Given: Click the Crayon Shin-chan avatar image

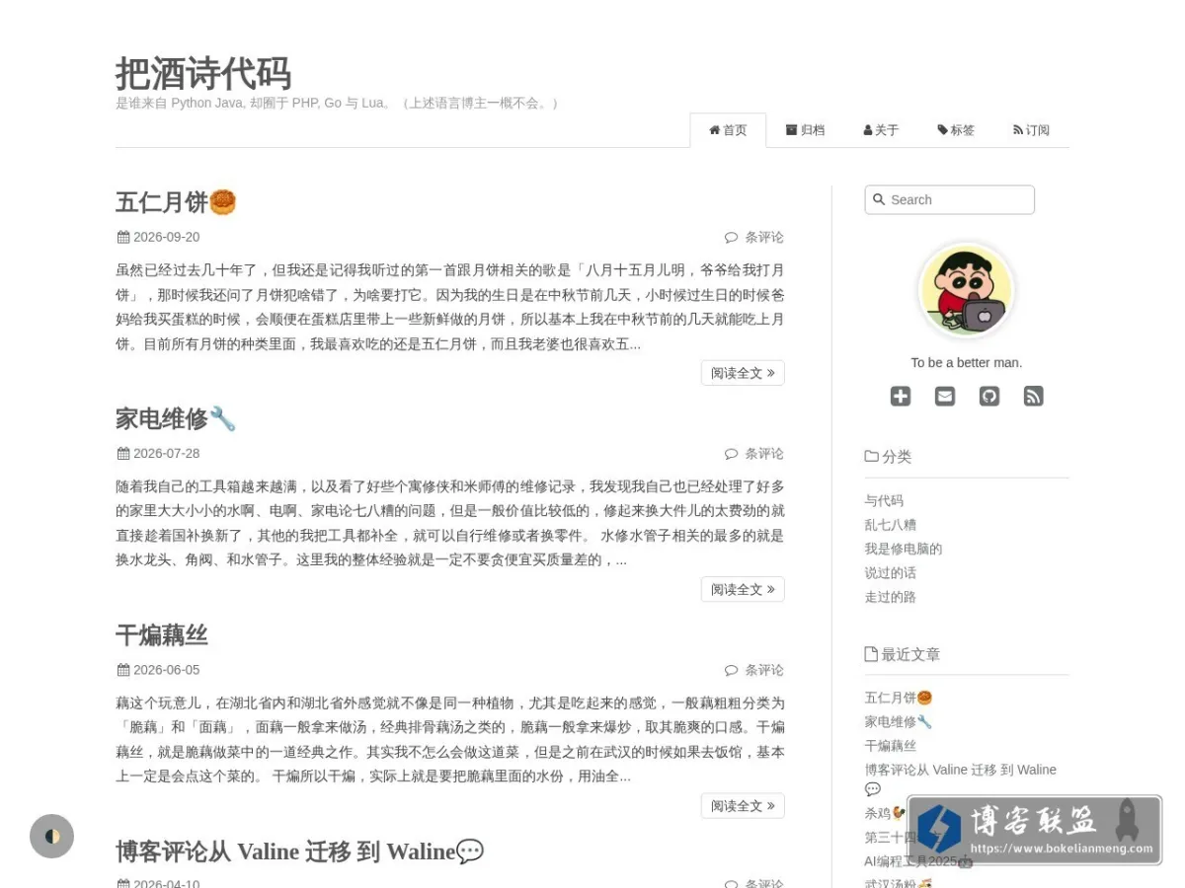Looking at the screenshot, I should (967, 291).
